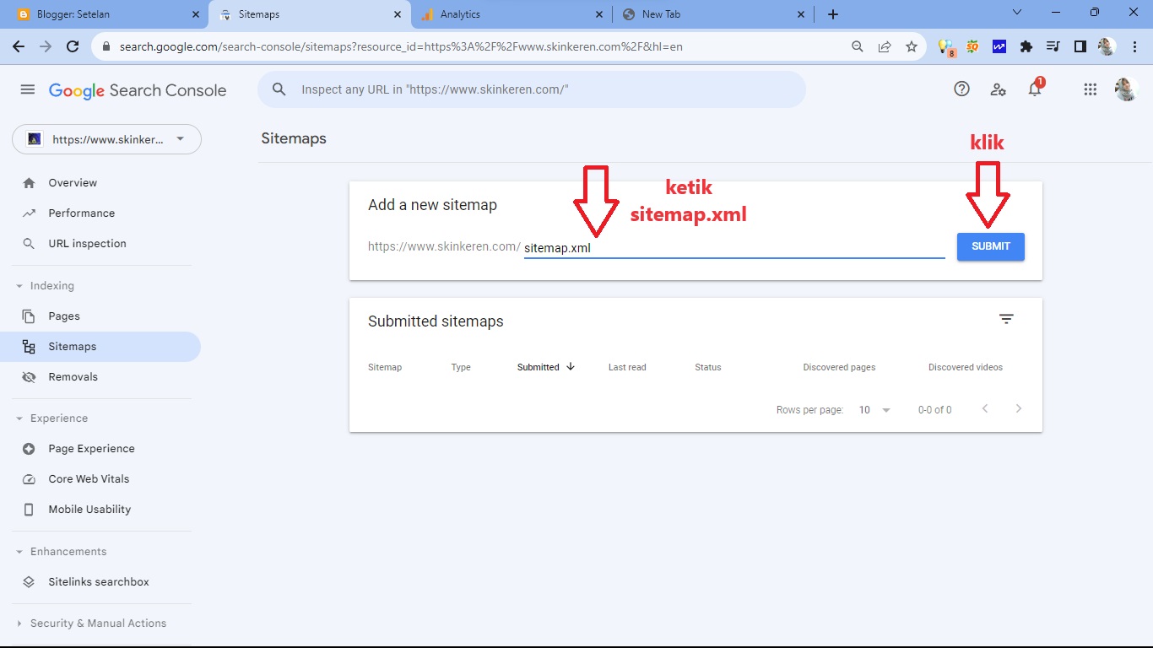This screenshot has height=648, width=1153.
Task: Bookmark this page with star icon
Action: pos(912,47)
